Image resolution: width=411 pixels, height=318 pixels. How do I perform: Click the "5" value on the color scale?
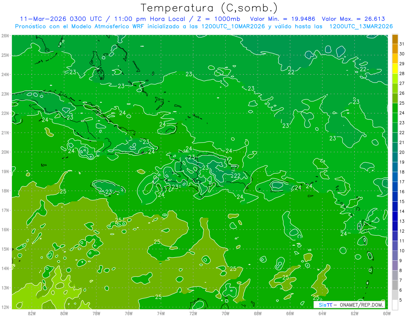401,300
